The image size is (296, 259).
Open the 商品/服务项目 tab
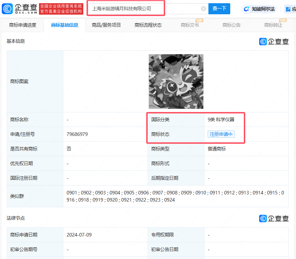106,25
